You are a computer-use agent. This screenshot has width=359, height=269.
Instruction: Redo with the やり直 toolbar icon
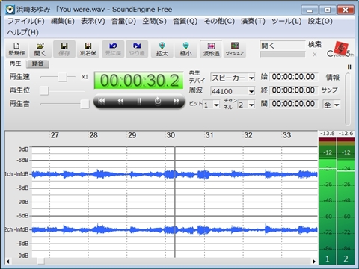[137, 49]
